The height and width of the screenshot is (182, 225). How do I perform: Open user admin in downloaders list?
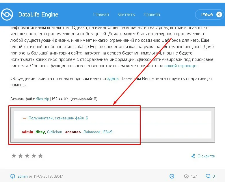[27, 132]
